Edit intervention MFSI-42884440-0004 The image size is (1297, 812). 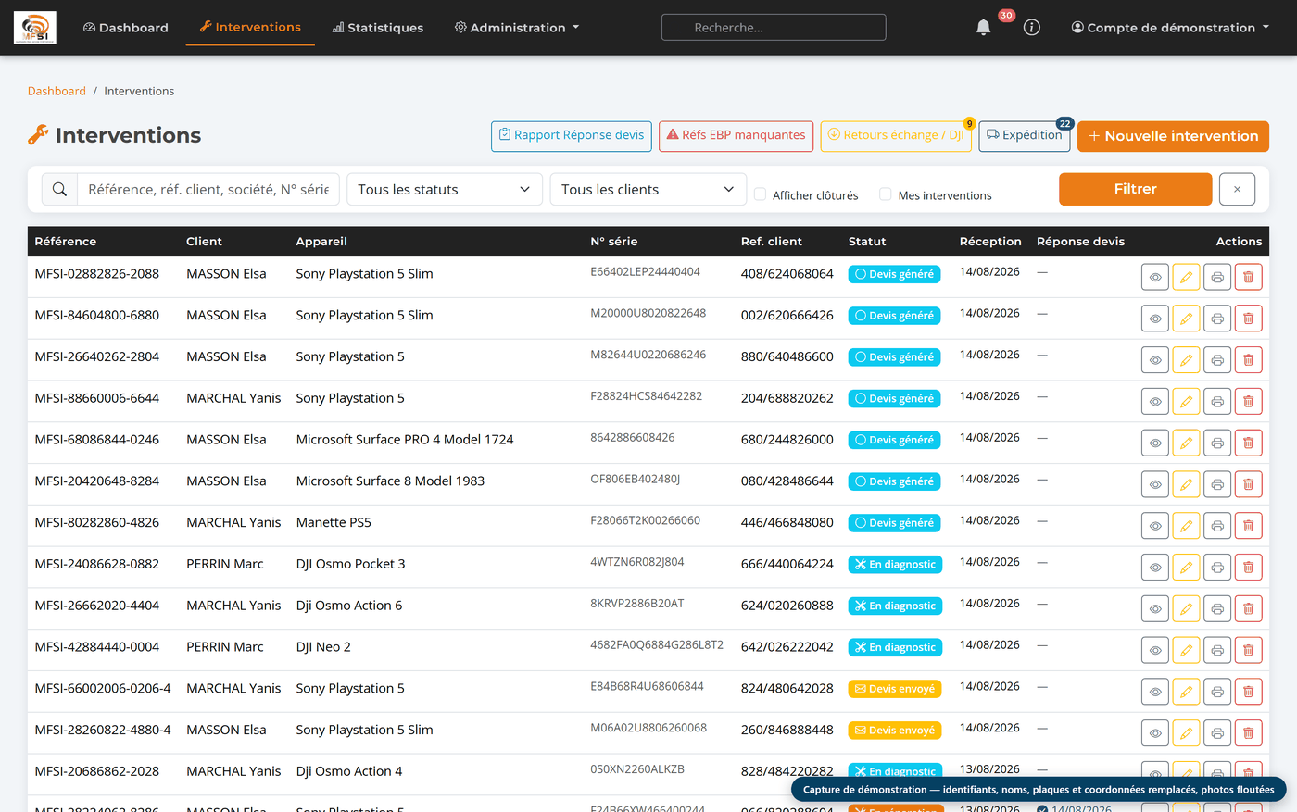1186,650
